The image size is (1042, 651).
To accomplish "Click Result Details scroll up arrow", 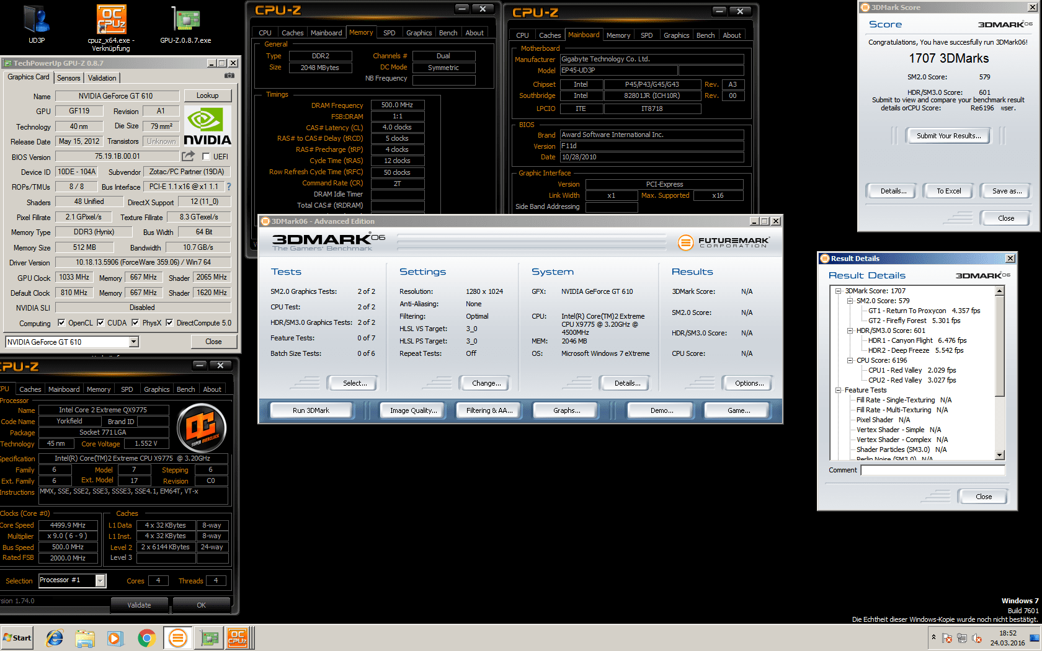I will (x=999, y=291).
